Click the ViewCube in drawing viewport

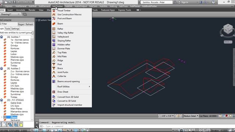pos(228,29)
